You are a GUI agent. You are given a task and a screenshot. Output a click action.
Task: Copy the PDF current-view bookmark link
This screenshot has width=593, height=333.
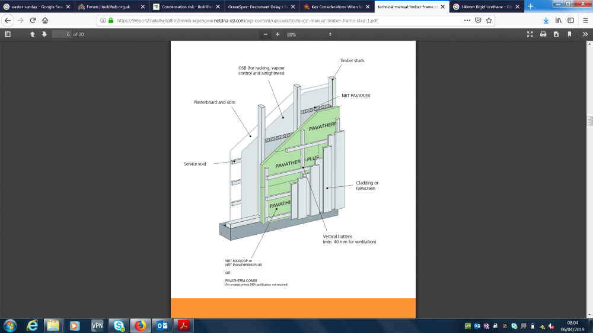click(x=569, y=34)
